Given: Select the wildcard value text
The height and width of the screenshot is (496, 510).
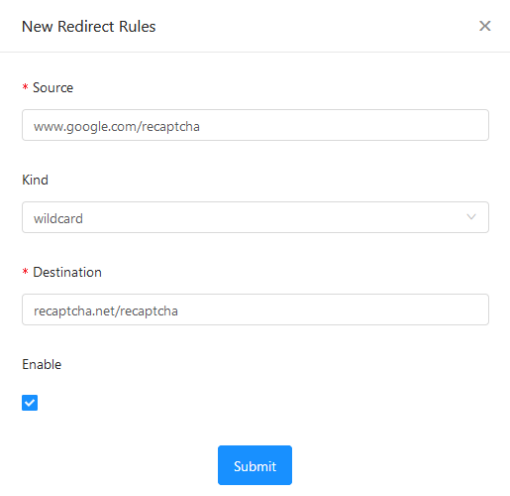Looking at the screenshot, I should pyautogui.click(x=58, y=218).
